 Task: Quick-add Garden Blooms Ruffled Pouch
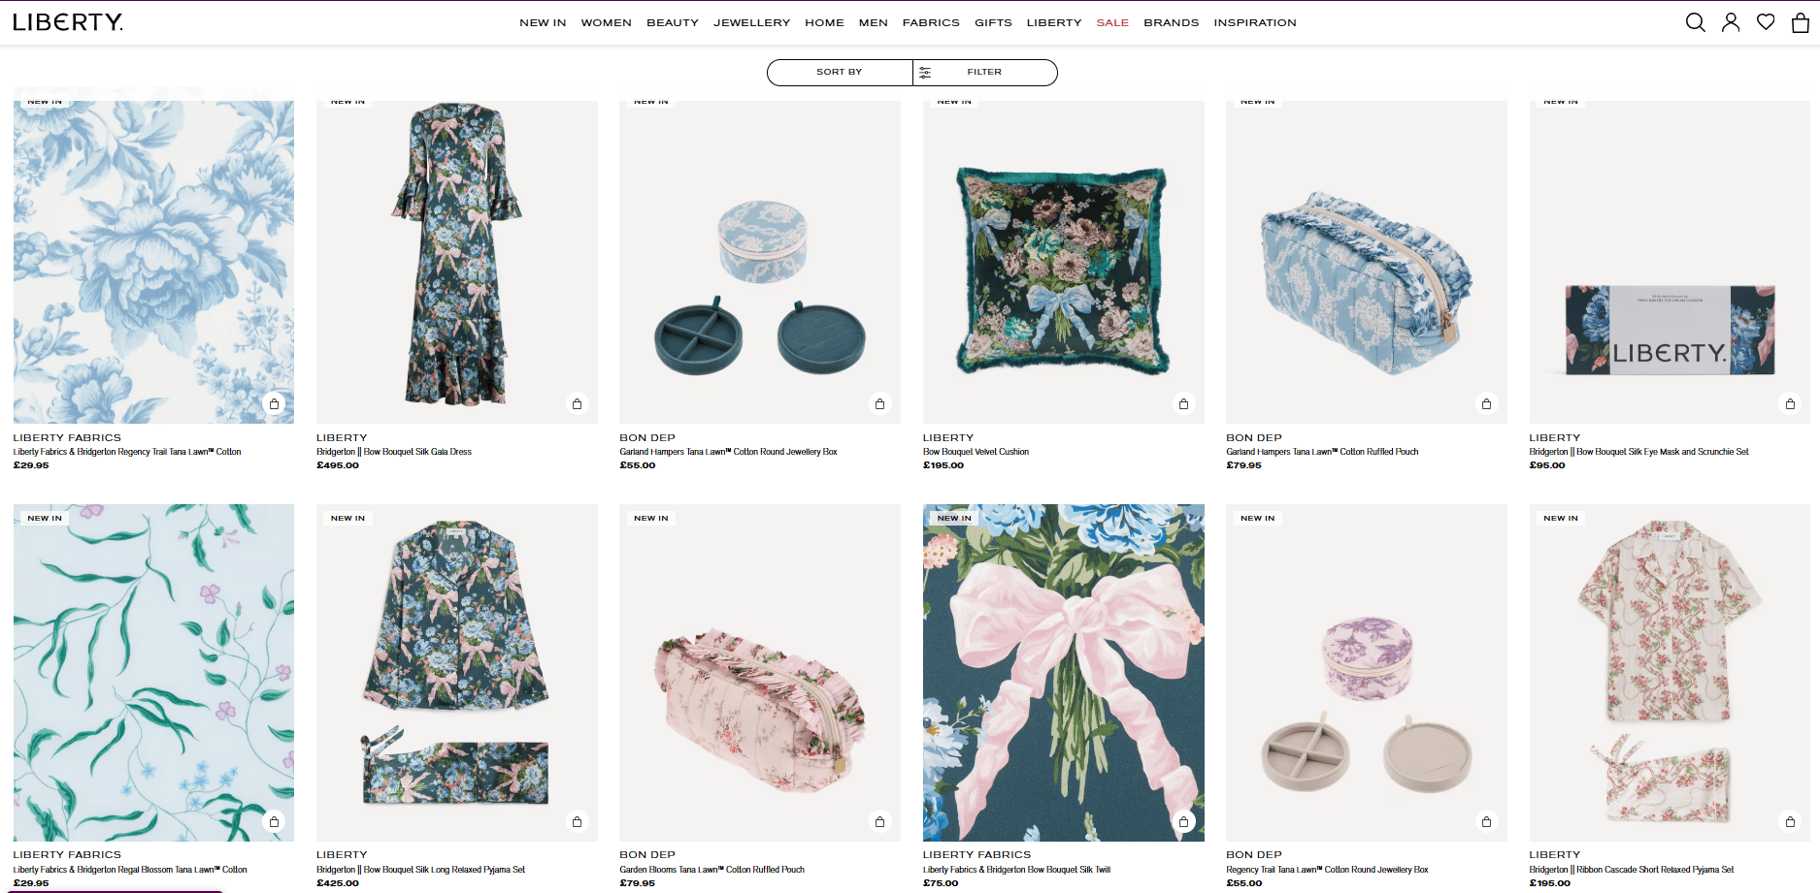tap(880, 822)
